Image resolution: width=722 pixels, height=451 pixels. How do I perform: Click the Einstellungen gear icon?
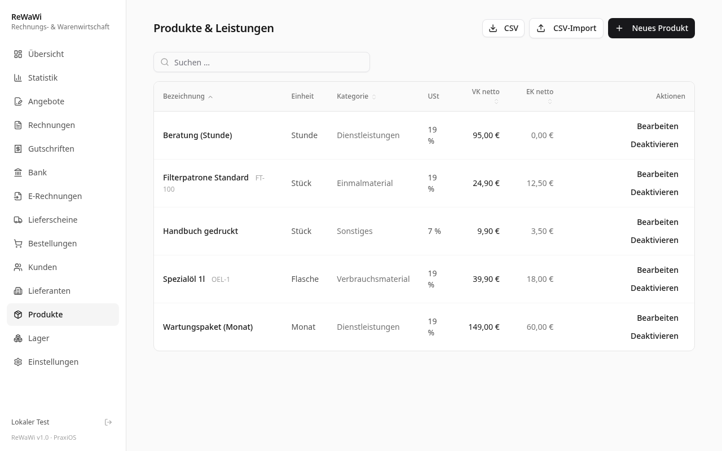coord(18,362)
